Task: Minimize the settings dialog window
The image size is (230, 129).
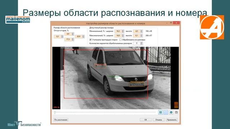Action: coord(167,23)
